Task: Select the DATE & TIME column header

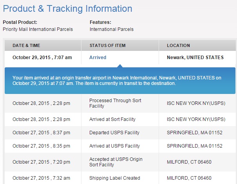Action: [x=26, y=45]
